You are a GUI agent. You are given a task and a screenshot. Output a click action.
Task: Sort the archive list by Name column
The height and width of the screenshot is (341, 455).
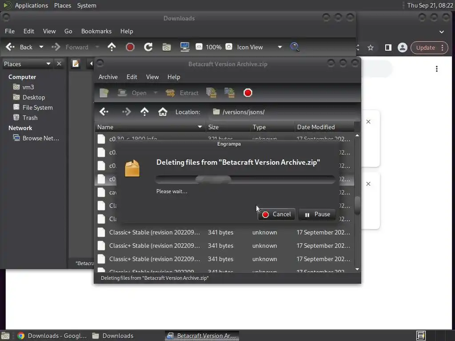[150, 127]
